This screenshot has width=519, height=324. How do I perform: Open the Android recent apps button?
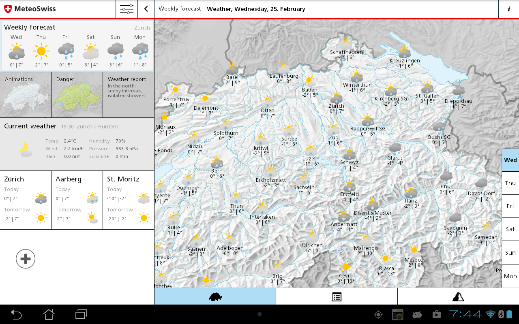point(81,314)
